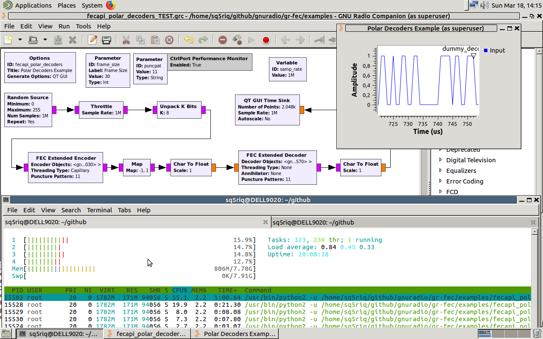Open the Run menu in GNU Radio Companion
This screenshot has height=339, width=543.
pos(64,26)
